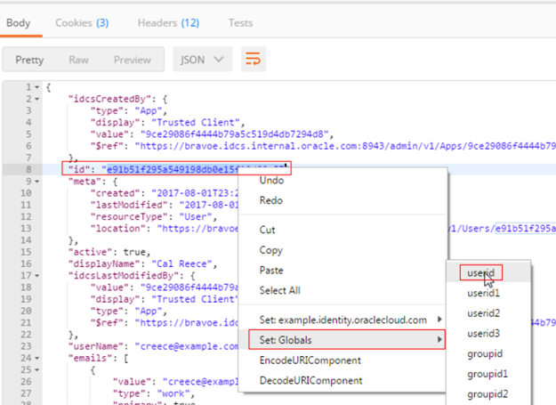Click the $ref URL on line 6
556x405 pixels.
tap(345, 146)
